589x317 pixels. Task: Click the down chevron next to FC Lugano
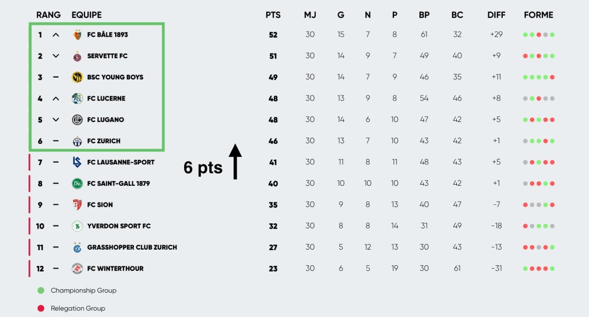pyautogui.click(x=56, y=120)
